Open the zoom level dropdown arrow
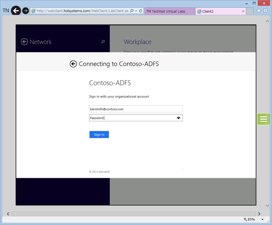272x225 pixels. pos(262,220)
